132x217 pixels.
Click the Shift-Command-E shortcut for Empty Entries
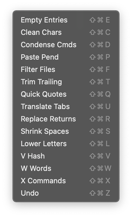coord(100,20)
